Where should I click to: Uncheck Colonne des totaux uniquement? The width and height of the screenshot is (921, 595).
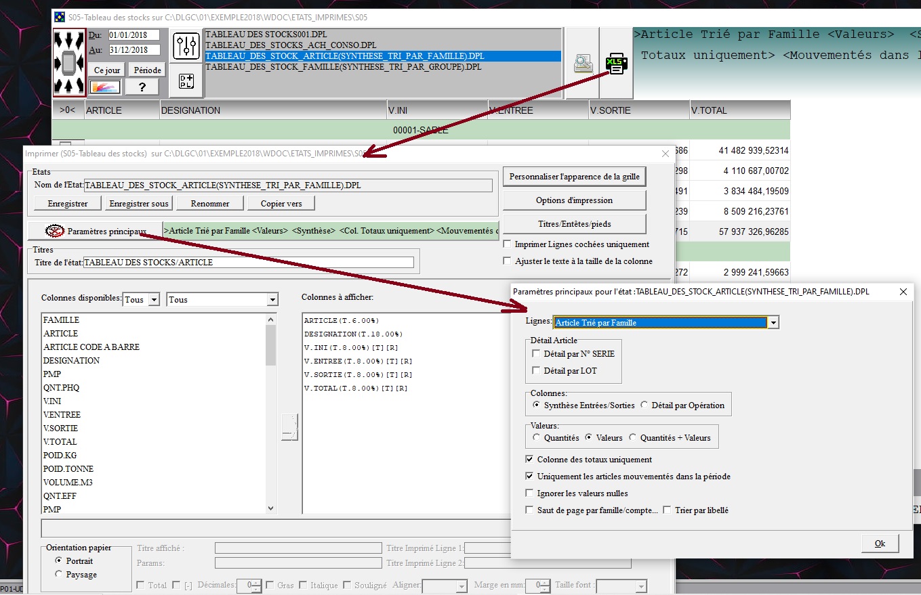click(530, 459)
